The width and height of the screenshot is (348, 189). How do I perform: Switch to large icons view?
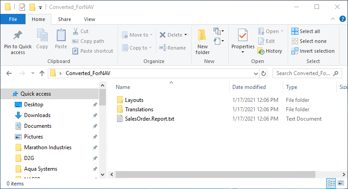tap(341, 183)
